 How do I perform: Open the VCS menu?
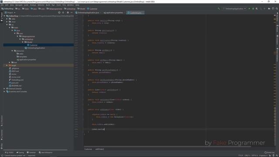point(64,5)
